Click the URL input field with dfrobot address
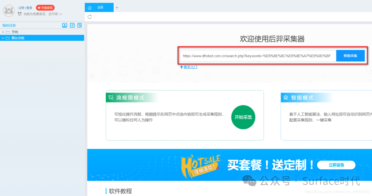The height and width of the screenshot is (196, 372). [258, 56]
